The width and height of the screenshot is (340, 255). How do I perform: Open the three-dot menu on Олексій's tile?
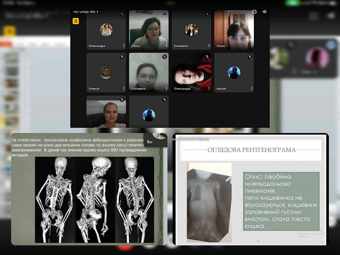tap(124, 88)
